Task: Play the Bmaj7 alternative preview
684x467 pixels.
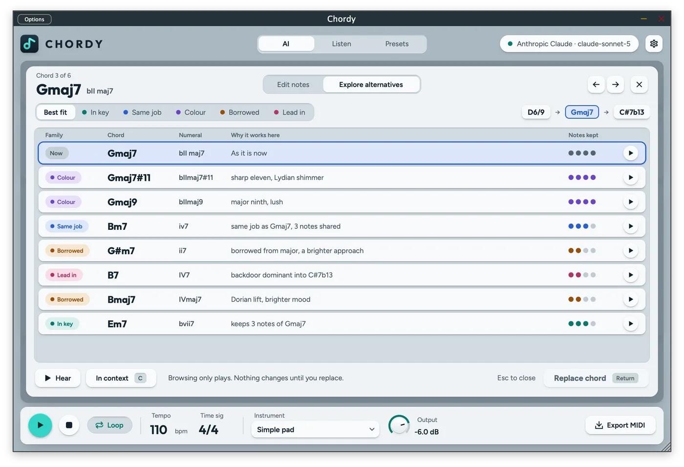Action: (x=631, y=299)
